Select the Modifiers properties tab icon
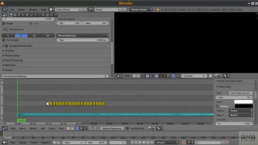 coord(35,15)
